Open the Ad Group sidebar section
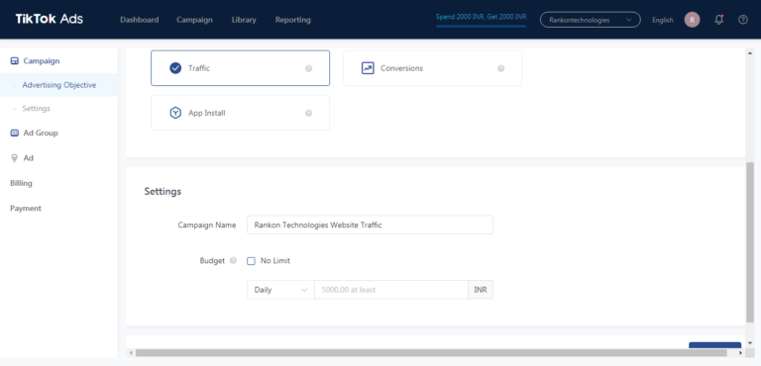The image size is (761, 366). click(41, 133)
